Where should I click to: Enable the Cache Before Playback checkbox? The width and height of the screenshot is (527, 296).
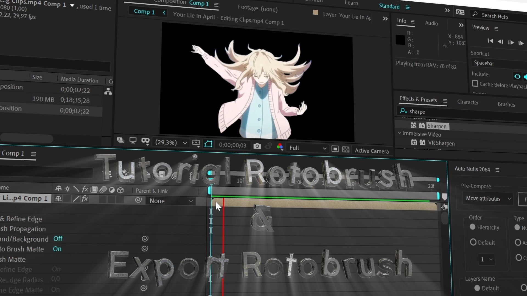click(x=475, y=83)
